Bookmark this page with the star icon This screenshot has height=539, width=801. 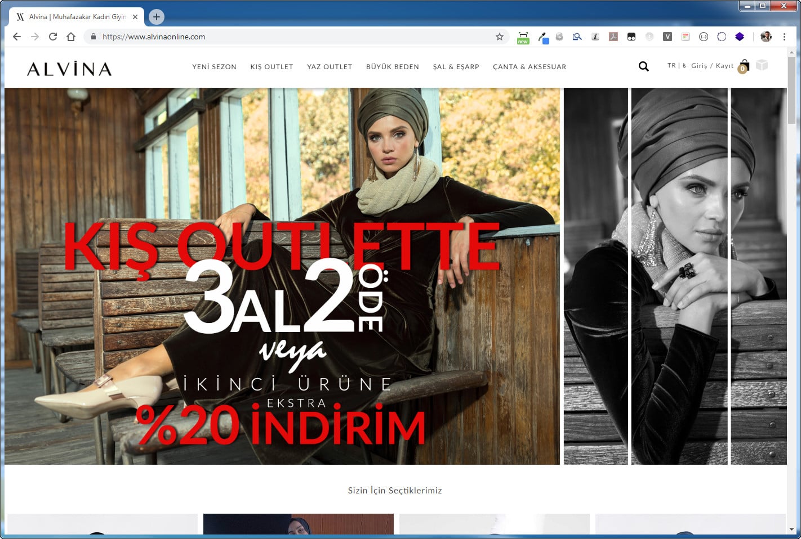point(499,37)
